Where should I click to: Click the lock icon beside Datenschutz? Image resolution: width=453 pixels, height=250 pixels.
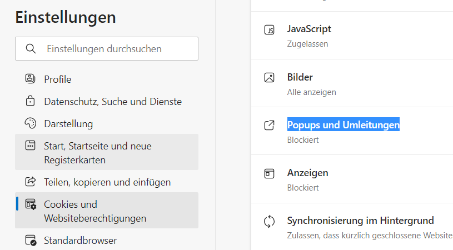tap(31, 101)
